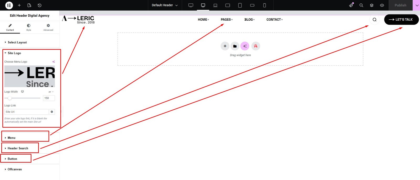Expand the Offcanvas section

coord(15,169)
